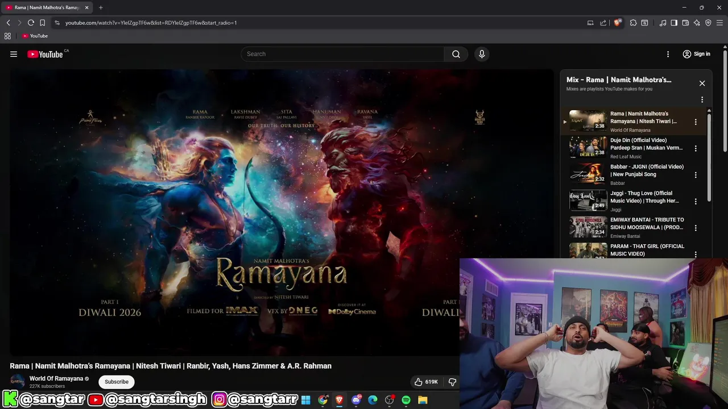Screen dimensions: 728x409
Task: Open Leo AI sparkle icon
Action: pyautogui.click(x=697, y=23)
